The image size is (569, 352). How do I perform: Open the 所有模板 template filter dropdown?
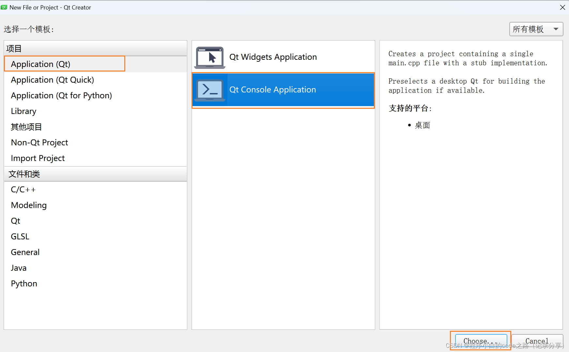pos(536,29)
